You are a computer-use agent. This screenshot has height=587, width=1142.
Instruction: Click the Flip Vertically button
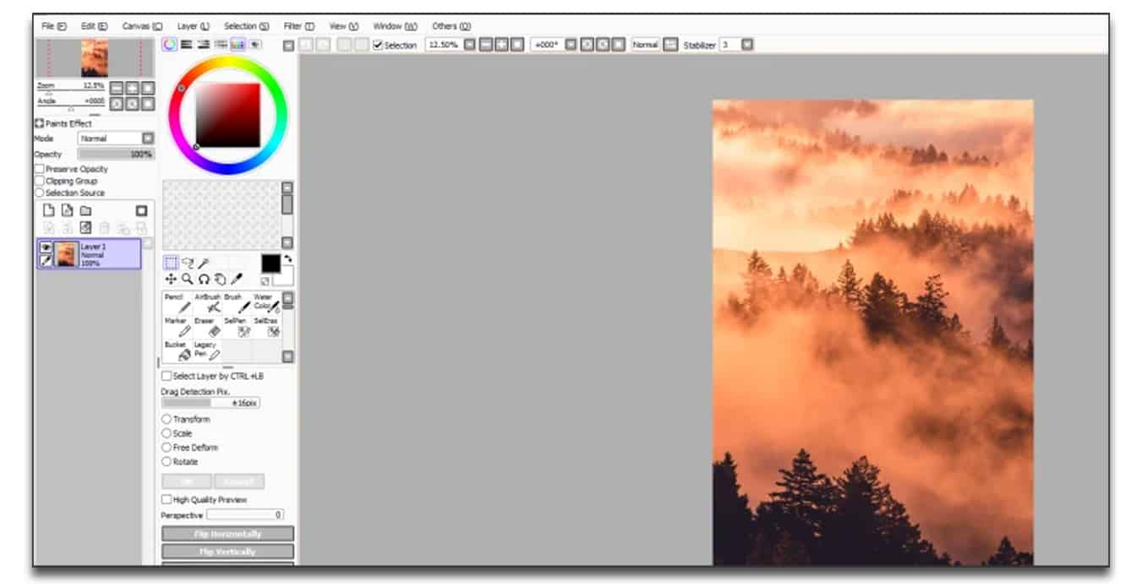(x=227, y=552)
